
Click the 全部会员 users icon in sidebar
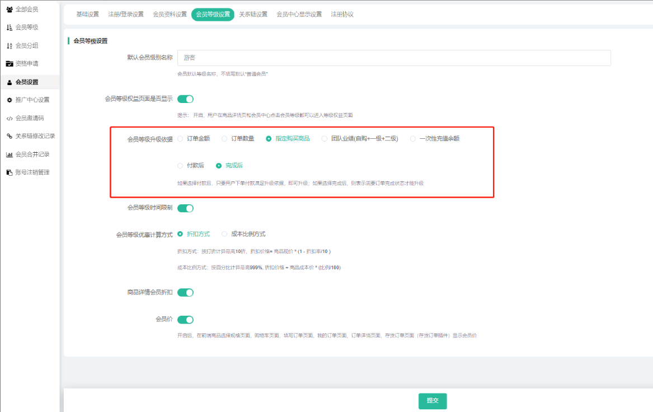point(10,10)
